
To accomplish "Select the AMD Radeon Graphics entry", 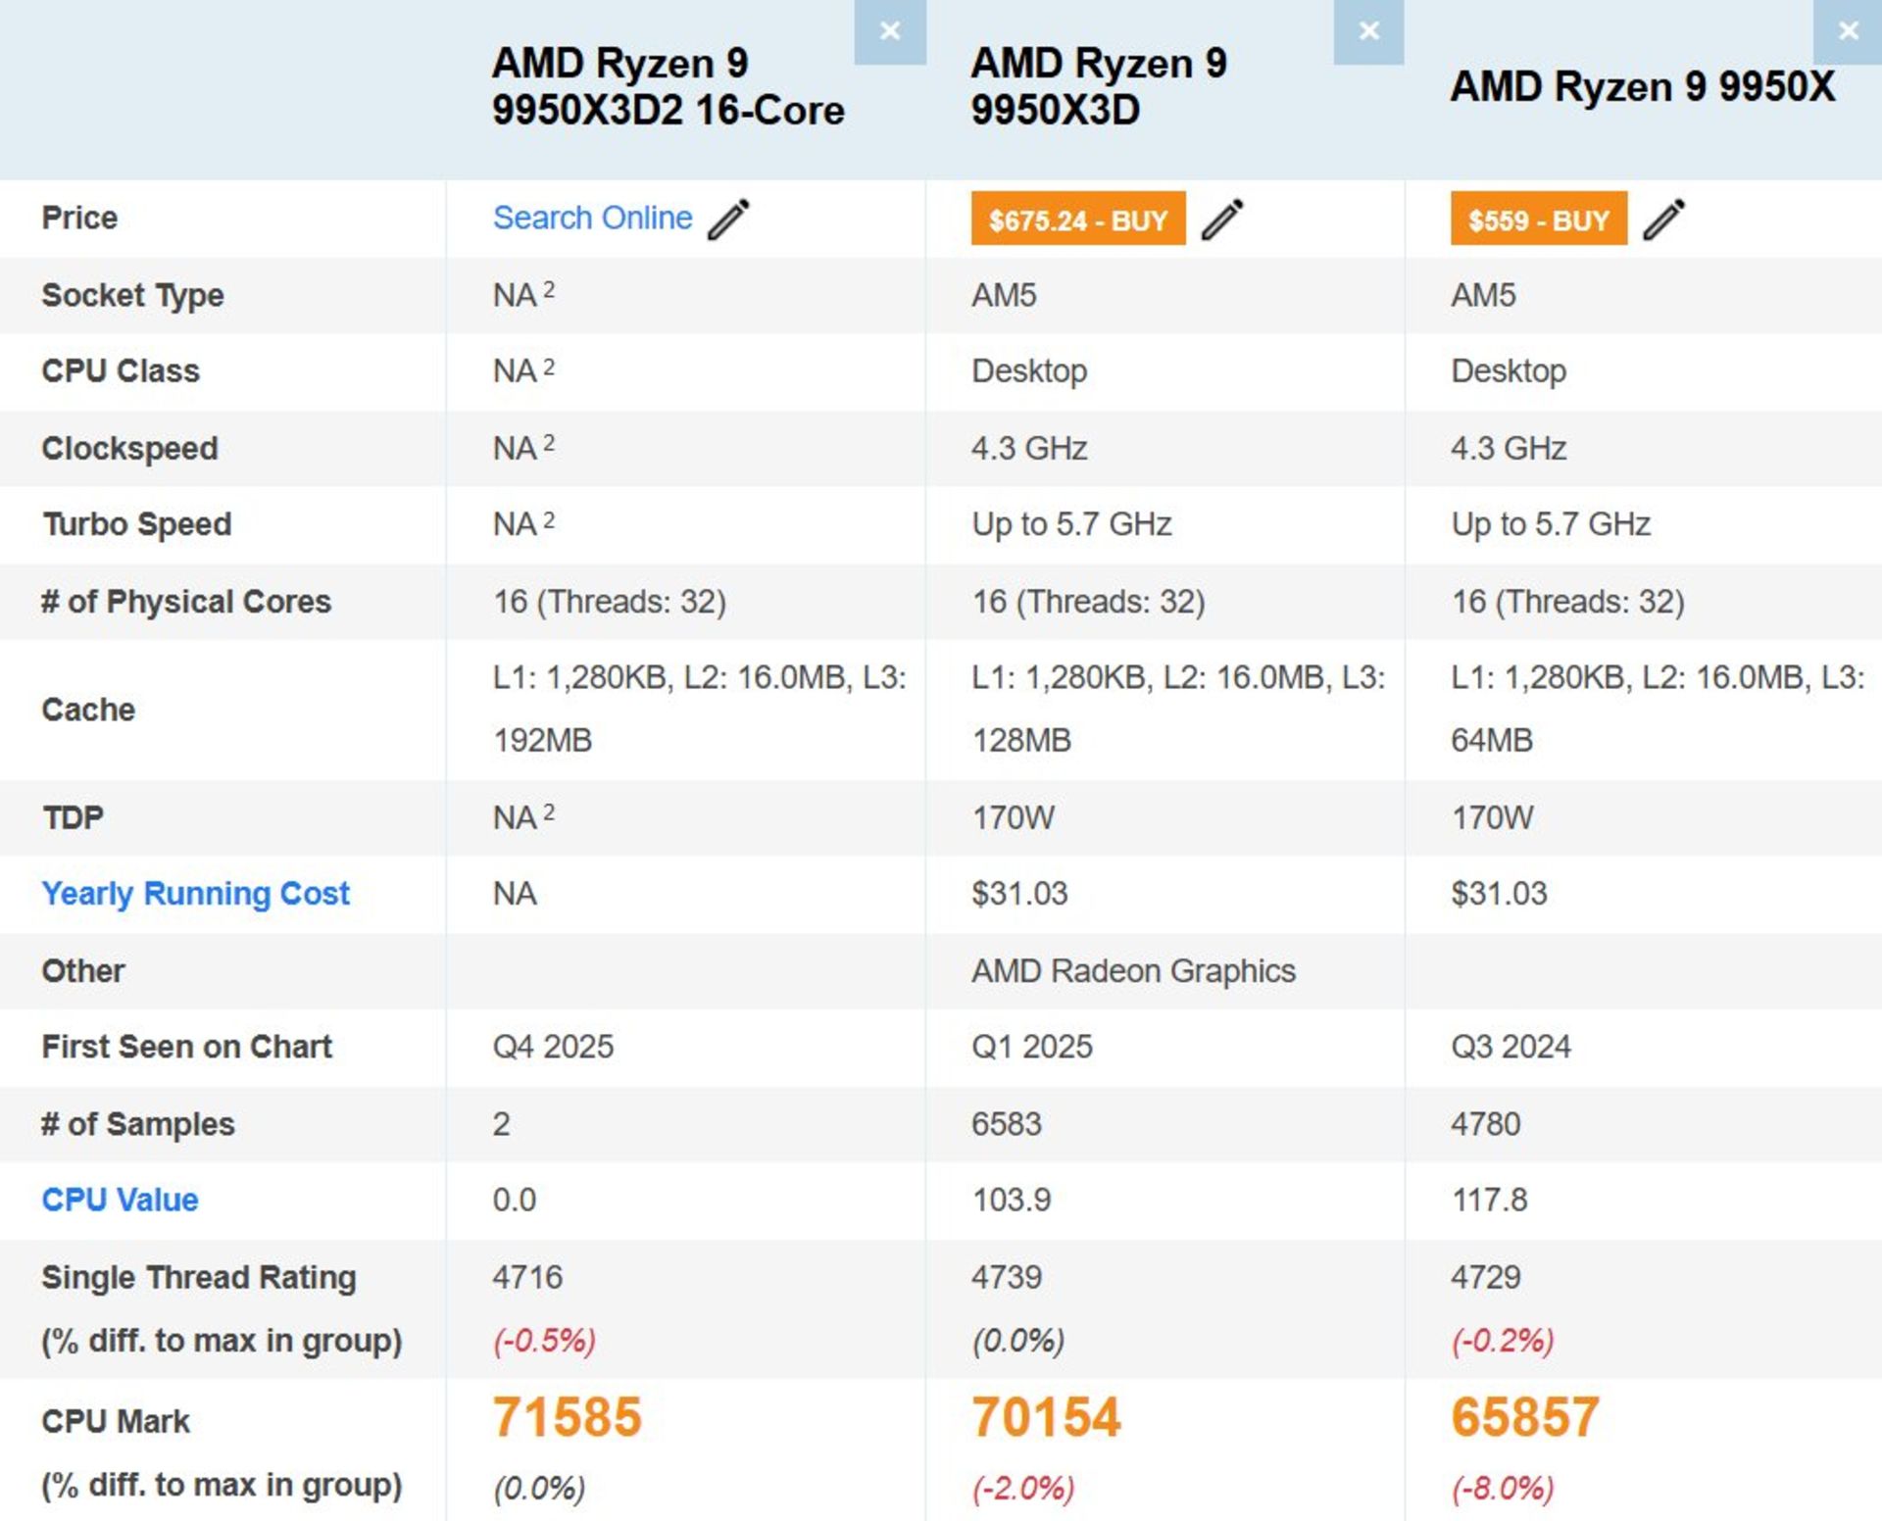I will tap(1130, 970).
